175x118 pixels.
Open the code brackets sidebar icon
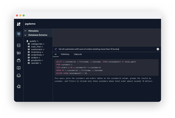[x=19, y=45]
